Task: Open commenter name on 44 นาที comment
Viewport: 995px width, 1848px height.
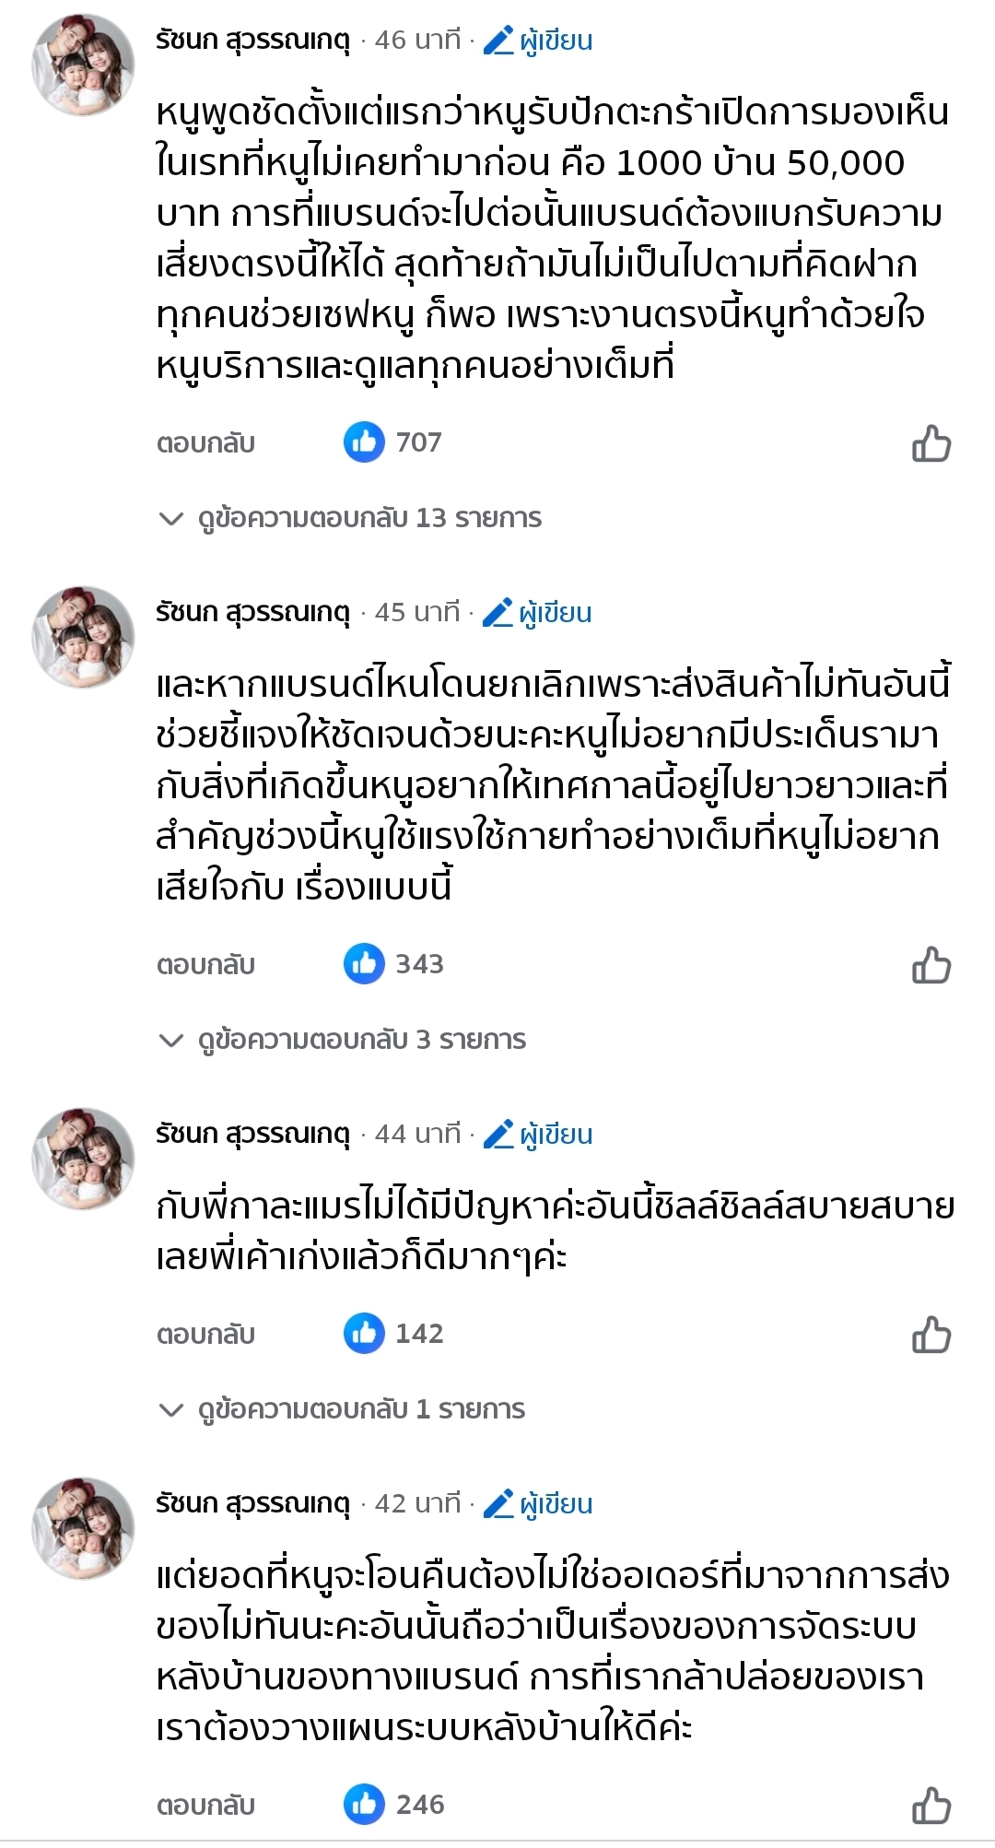Action: pyautogui.click(x=252, y=1134)
